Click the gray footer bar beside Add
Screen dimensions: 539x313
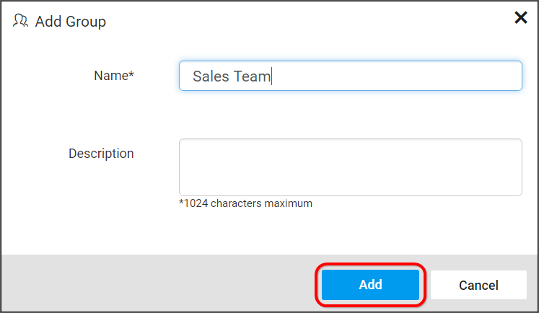click(x=158, y=283)
